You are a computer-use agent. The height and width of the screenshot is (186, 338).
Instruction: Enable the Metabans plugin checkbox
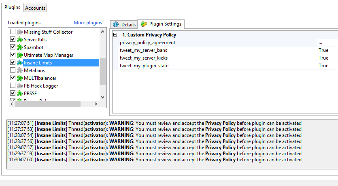point(13,71)
